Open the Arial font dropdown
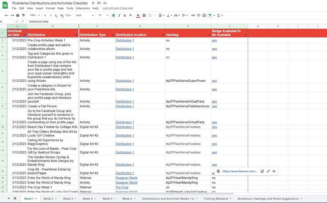This screenshot has height=203, width=327. (85, 16)
